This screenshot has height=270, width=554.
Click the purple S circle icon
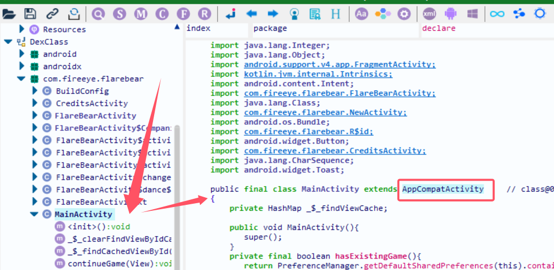click(120, 14)
